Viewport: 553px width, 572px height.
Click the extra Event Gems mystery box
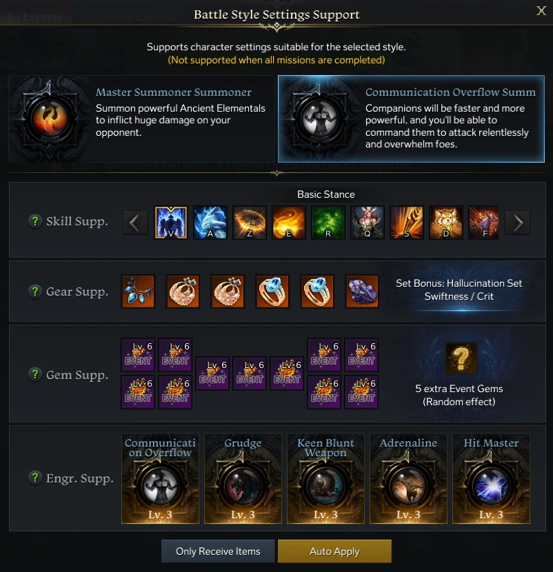(461, 358)
